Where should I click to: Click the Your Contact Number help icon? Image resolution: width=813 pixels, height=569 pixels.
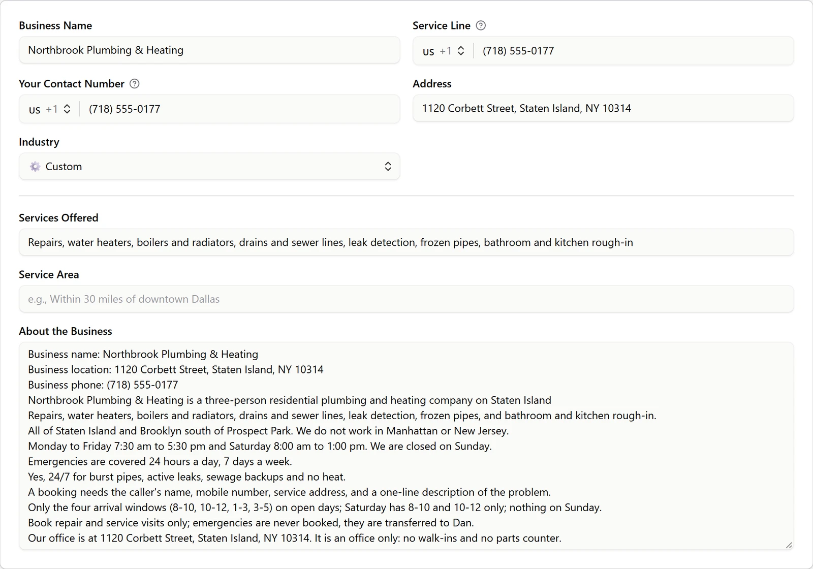134,84
